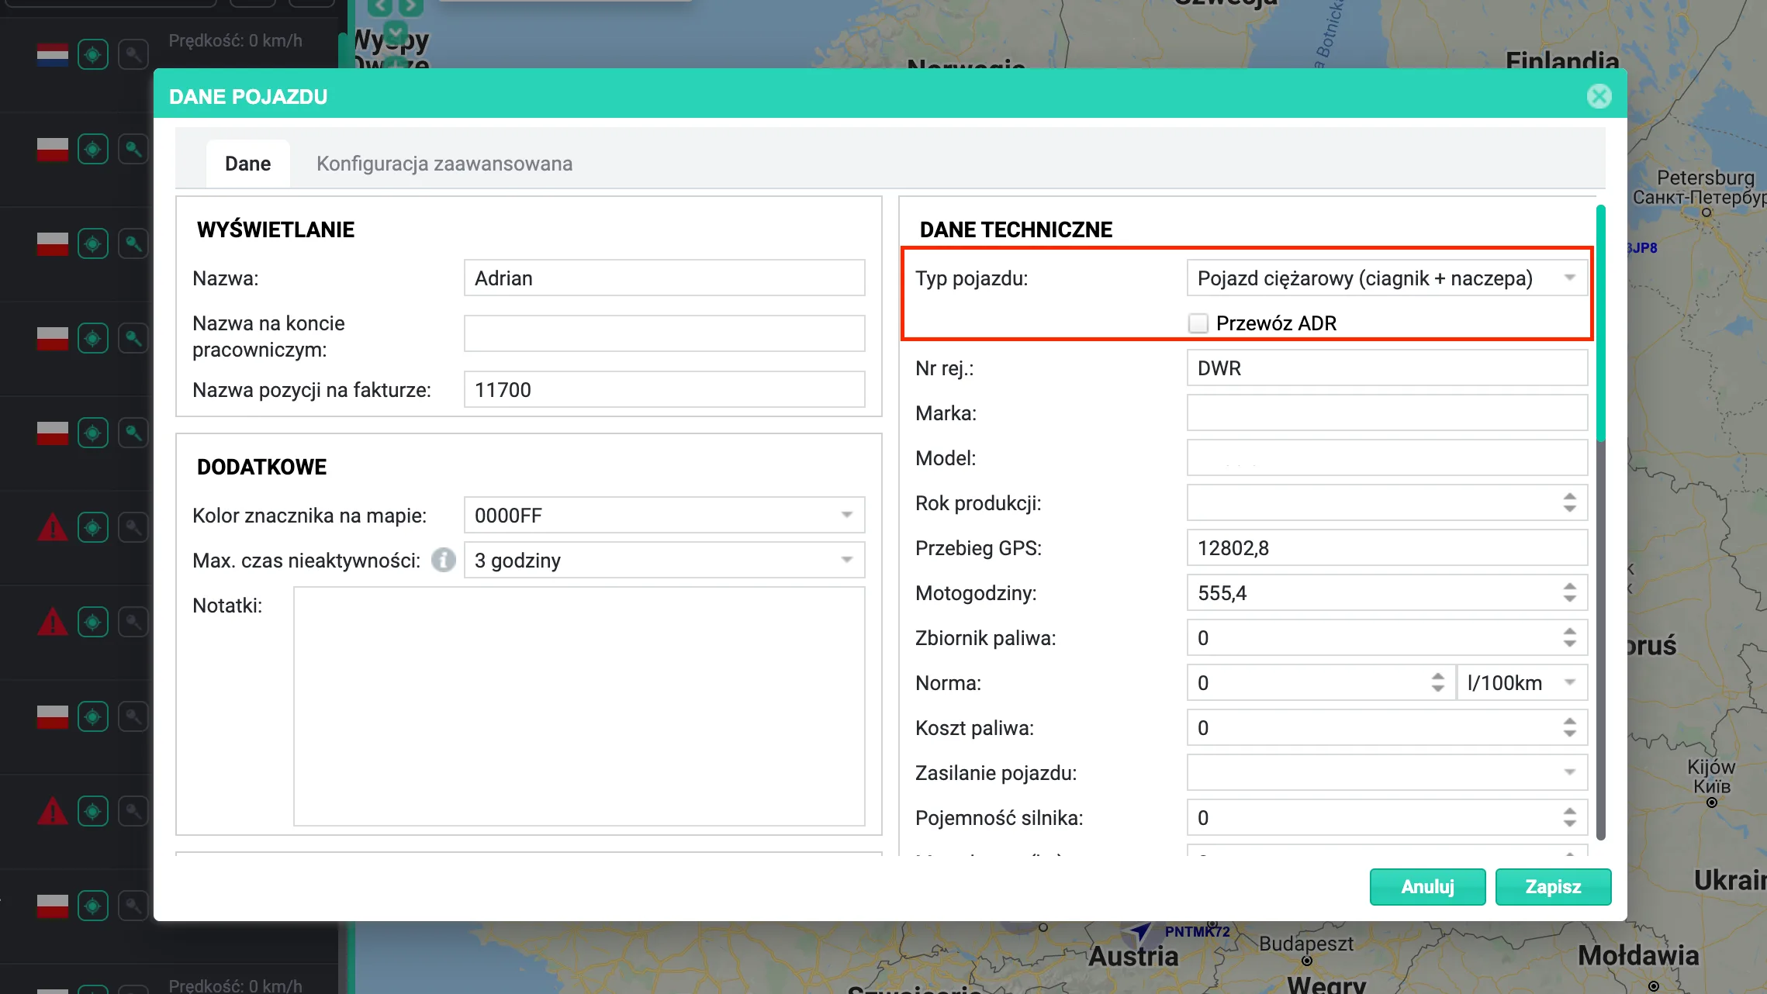
Task: Click locate icon in Netherlands flag row
Action: click(x=93, y=55)
